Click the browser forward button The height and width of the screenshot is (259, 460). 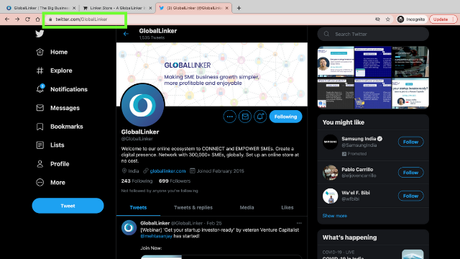(17, 19)
